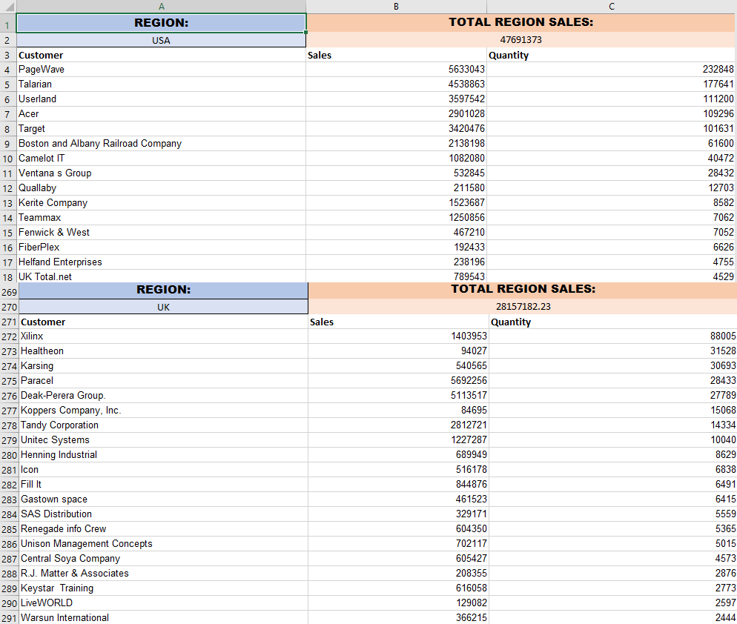Select Unison Management Concepts cell

click(164, 544)
